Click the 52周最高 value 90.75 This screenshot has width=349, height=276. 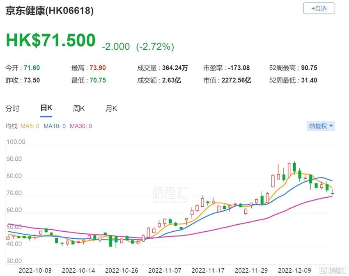[309, 68]
